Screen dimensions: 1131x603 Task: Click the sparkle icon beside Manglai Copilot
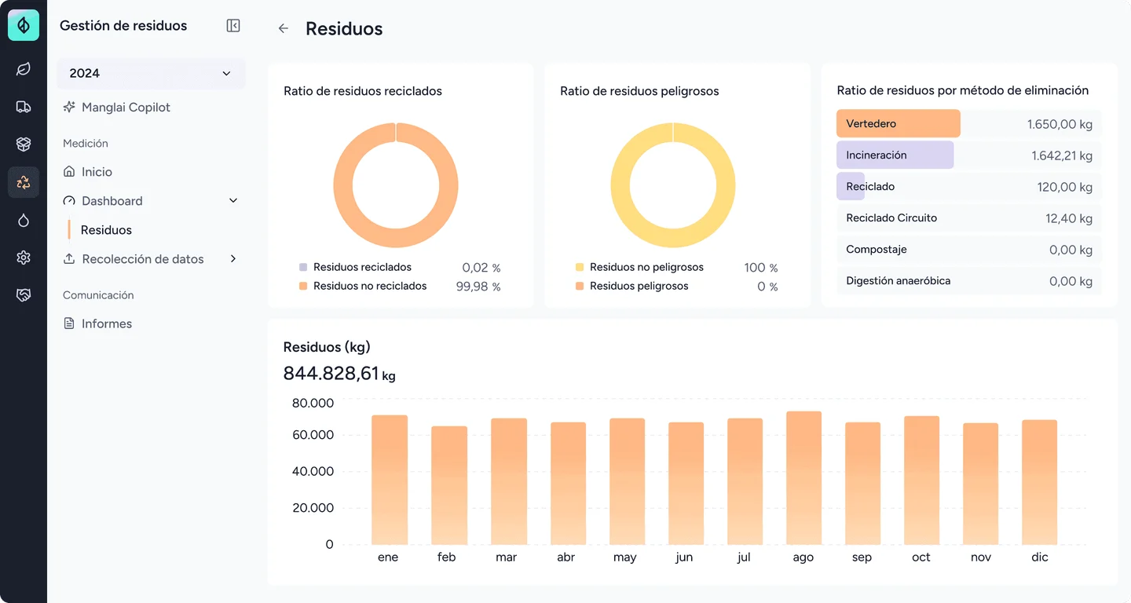pyautogui.click(x=69, y=108)
